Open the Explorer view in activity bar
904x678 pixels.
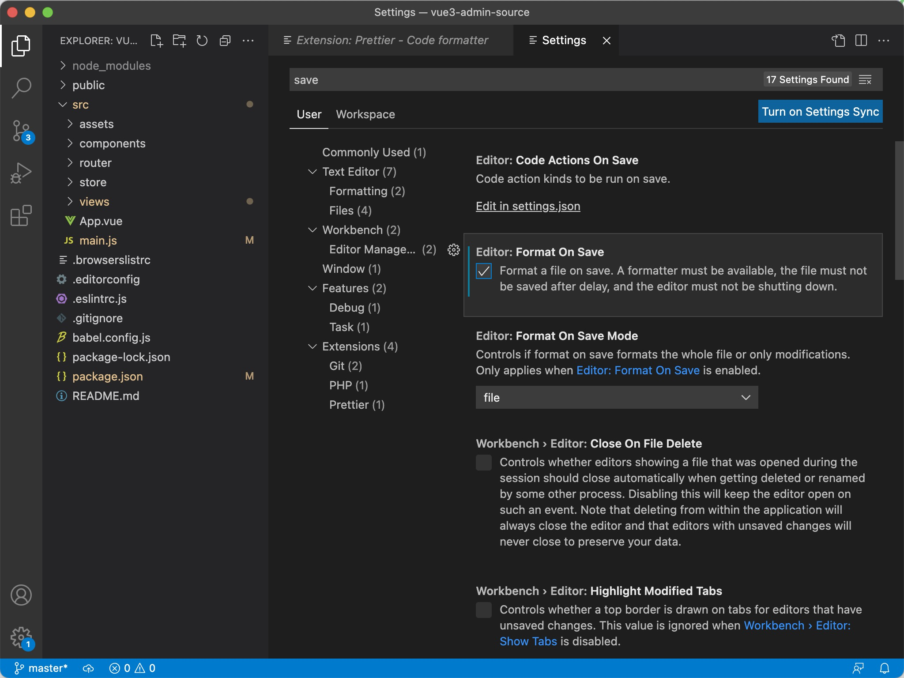coord(21,46)
